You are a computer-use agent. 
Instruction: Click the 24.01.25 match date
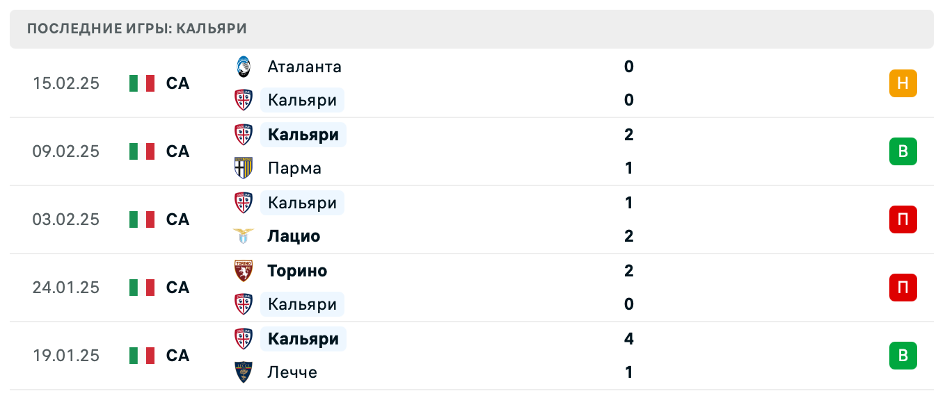pos(66,288)
